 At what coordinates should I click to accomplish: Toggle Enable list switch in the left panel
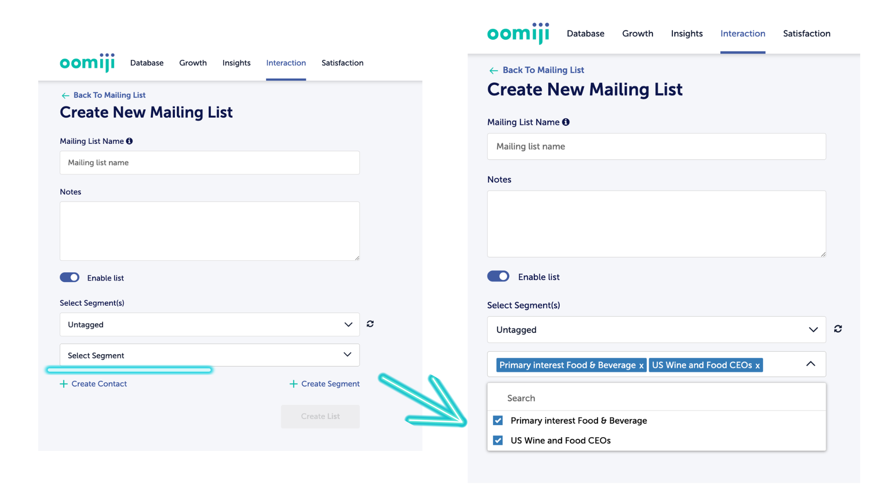(70, 277)
